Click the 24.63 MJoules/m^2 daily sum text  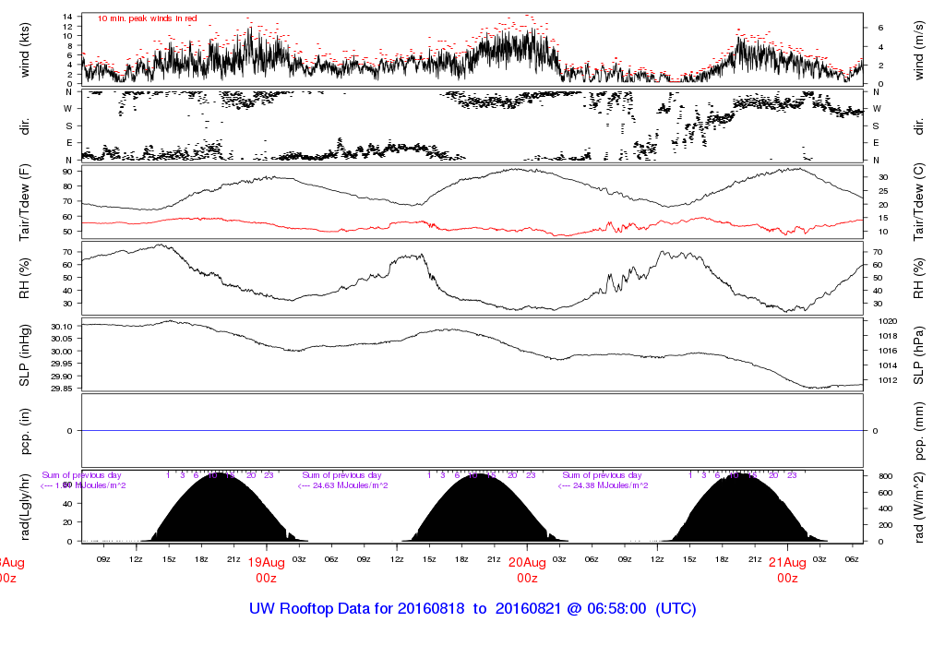(343, 485)
